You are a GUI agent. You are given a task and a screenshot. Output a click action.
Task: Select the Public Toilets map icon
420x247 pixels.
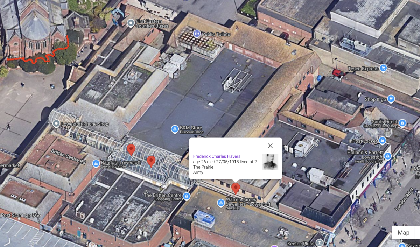197,34
